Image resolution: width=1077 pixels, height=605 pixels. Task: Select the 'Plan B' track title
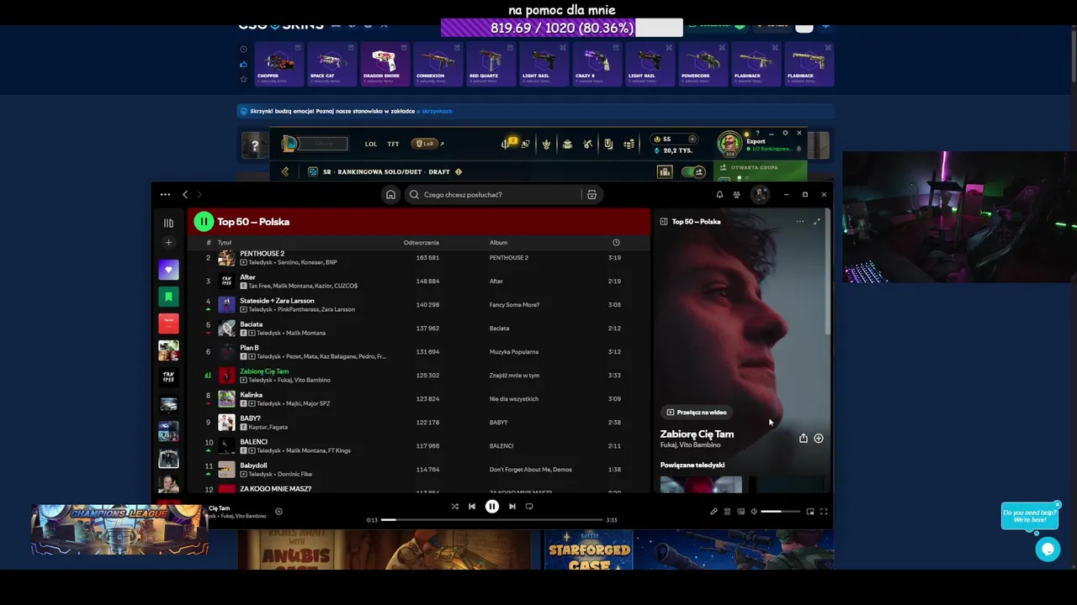click(249, 348)
